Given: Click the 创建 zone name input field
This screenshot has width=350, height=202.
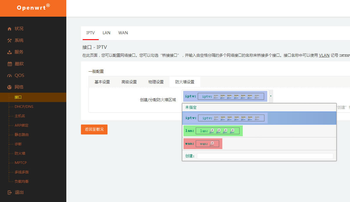Looking at the screenshot, I should (265, 156).
